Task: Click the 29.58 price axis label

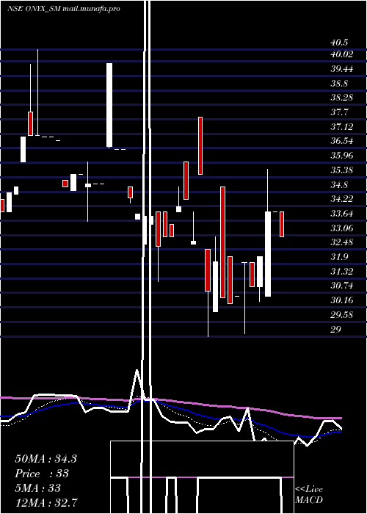Action: (342, 314)
